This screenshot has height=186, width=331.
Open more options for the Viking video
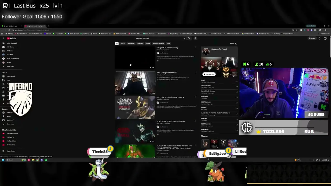195,48
